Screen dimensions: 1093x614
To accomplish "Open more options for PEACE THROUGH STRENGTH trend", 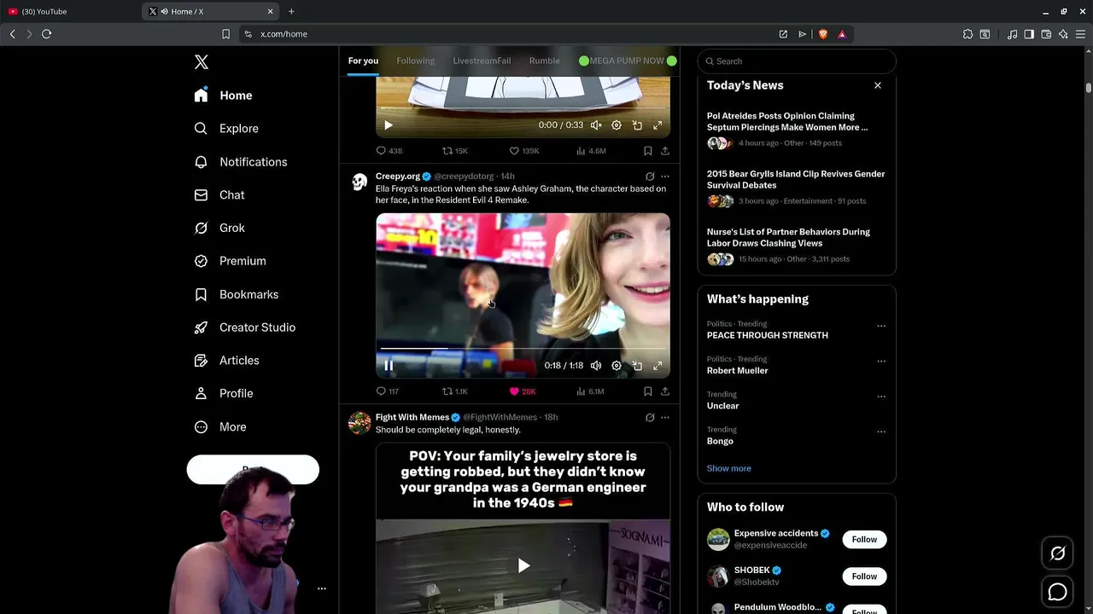I will [881, 326].
